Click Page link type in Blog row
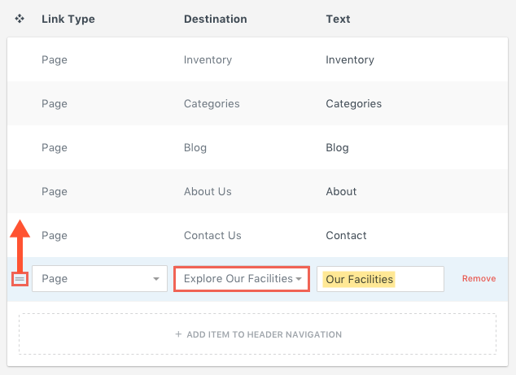The height and width of the screenshot is (375, 516). click(55, 147)
